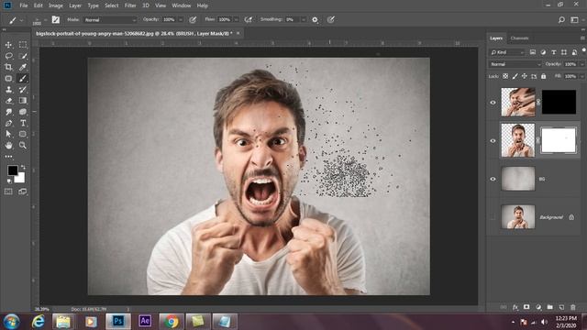This screenshot has height=330, width=587.
Task: Toggle visibility of the BG layer
Action: pos(493,179)
